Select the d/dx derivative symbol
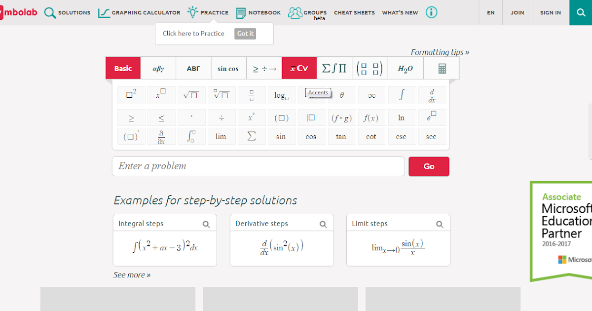592x311 pixels. click(x=432, y=94)
